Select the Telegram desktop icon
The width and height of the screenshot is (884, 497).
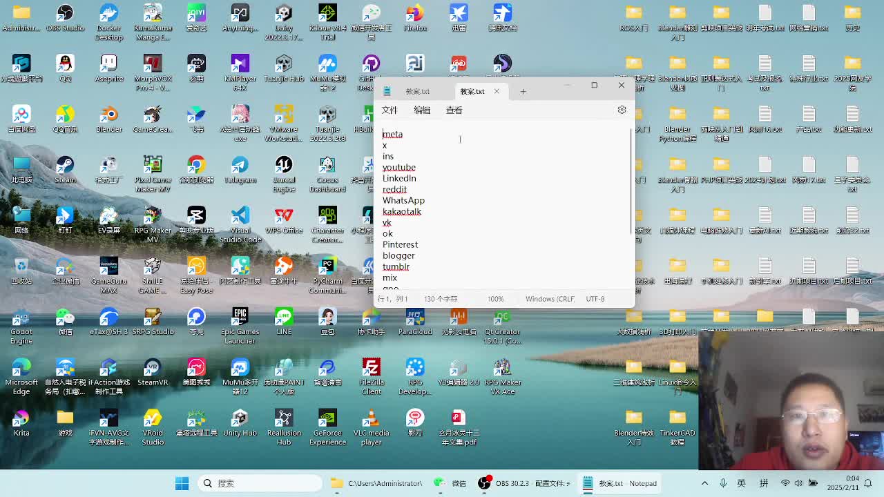[x=240, y=170]
